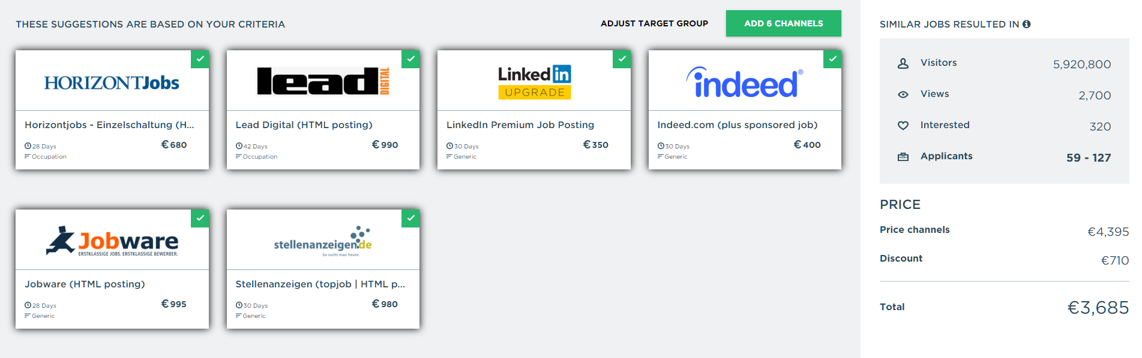This screenshot has height=358, width=1142.
Task: Click the Interested heart icon
Action: (x=903, y=125)
